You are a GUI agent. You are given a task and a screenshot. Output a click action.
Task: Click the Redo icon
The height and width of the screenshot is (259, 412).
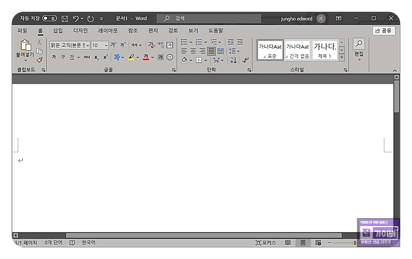(90, 19)
